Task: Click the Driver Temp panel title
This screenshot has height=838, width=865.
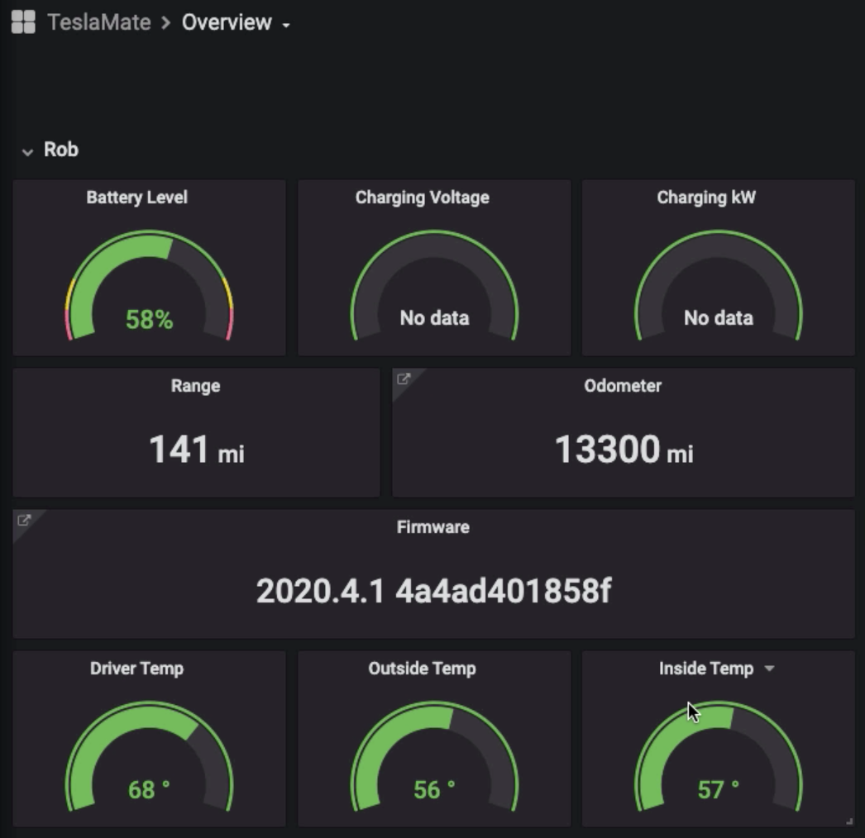Action: click(136, 669)
